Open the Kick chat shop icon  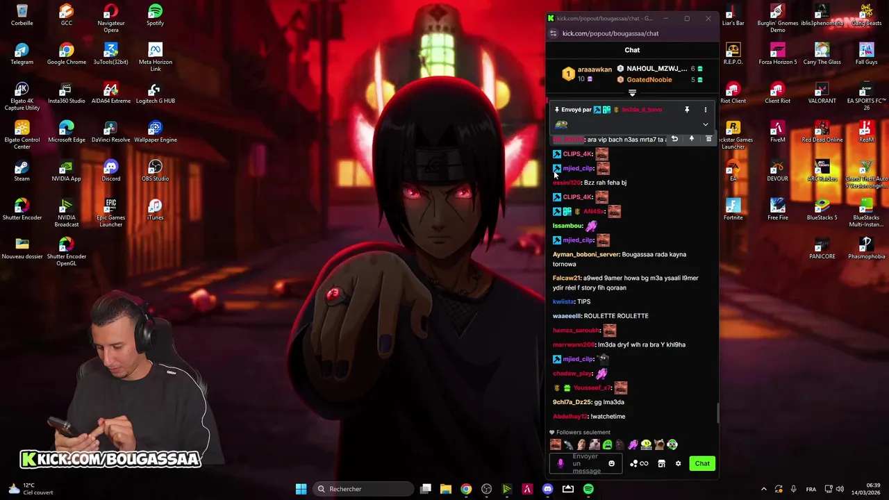coord(661,463)
